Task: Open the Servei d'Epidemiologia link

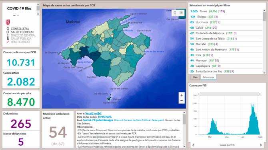Action: [98, 120]
